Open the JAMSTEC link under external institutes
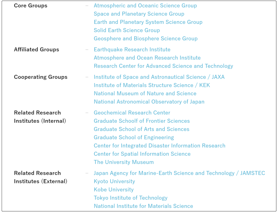This screenshot has width=277, height=212. (179, 173)
